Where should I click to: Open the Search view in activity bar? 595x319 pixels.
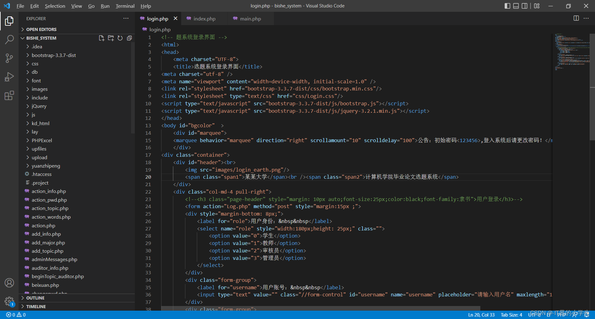9,39
